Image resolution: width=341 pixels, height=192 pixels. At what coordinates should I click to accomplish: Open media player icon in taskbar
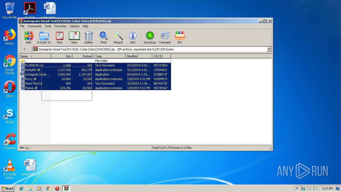pos(39,189)
